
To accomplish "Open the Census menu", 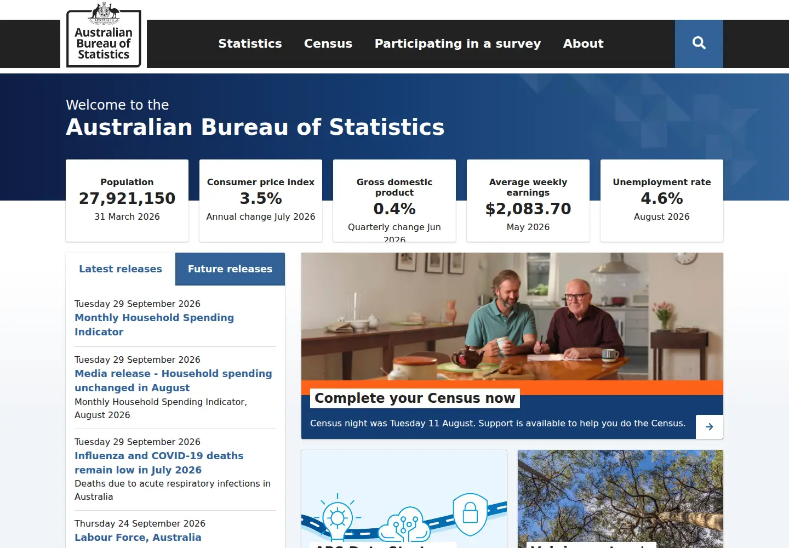I will [x=328, y=43].
